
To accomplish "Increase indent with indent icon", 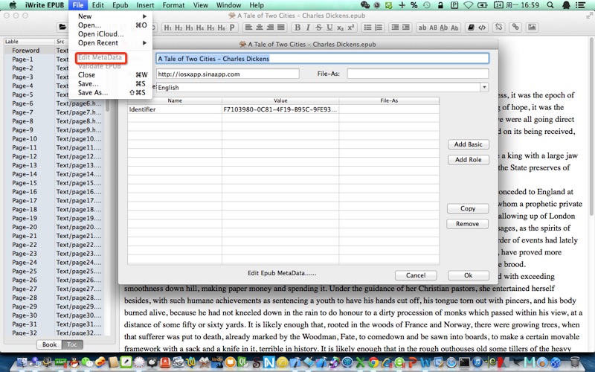I will click(x=405, y=28).
